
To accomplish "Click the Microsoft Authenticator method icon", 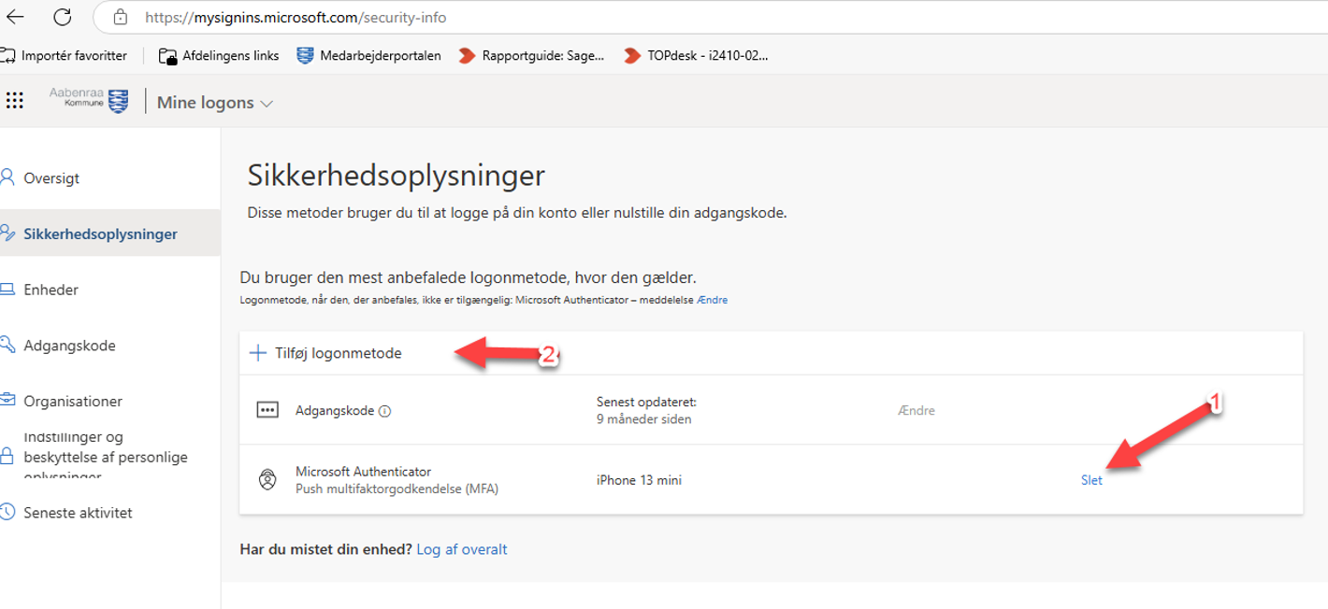I will pos(267,480).
